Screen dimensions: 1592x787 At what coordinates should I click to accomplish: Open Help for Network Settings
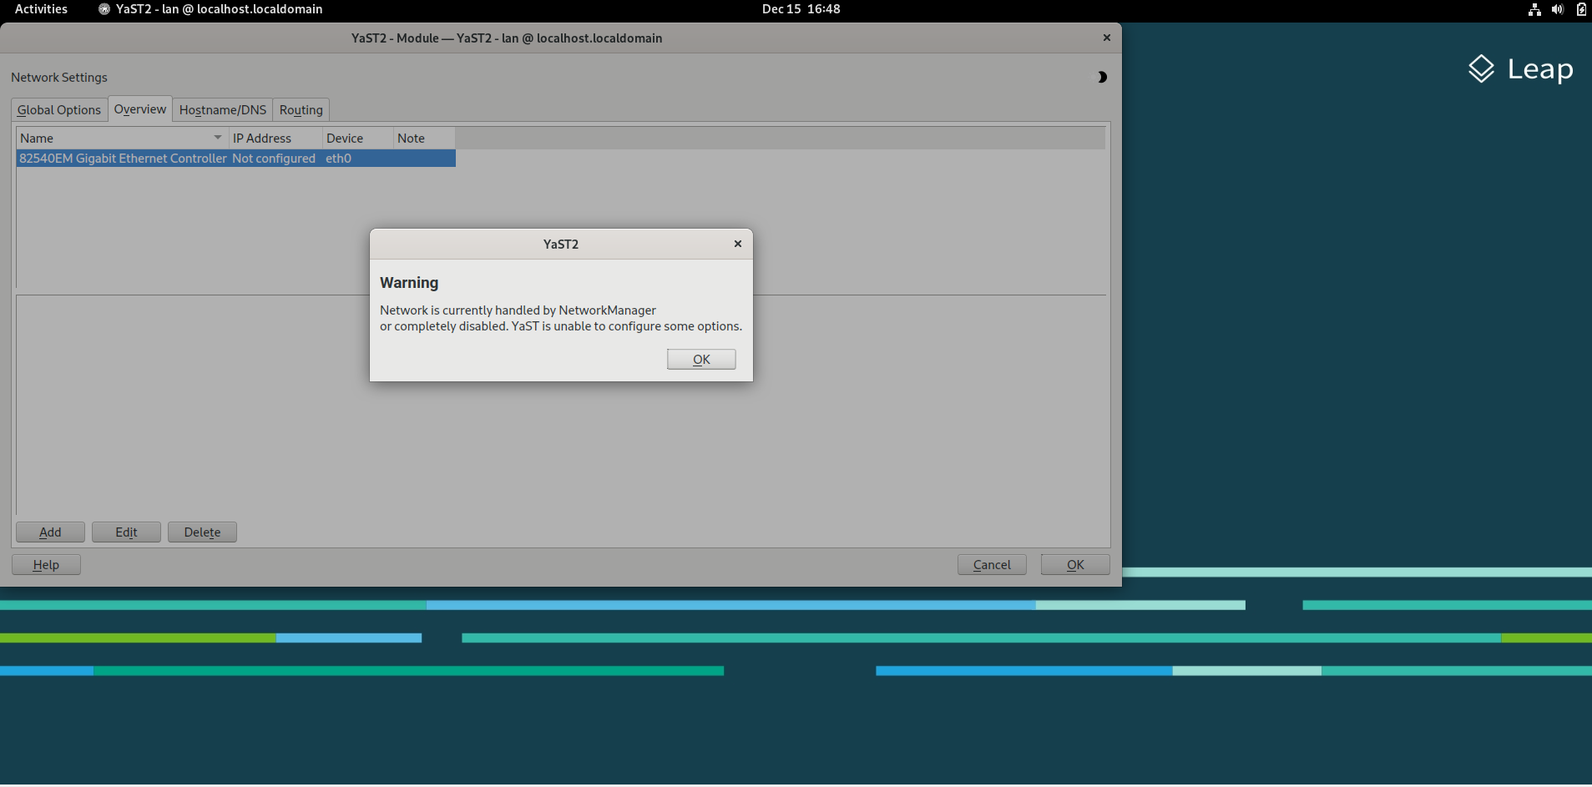46,564
